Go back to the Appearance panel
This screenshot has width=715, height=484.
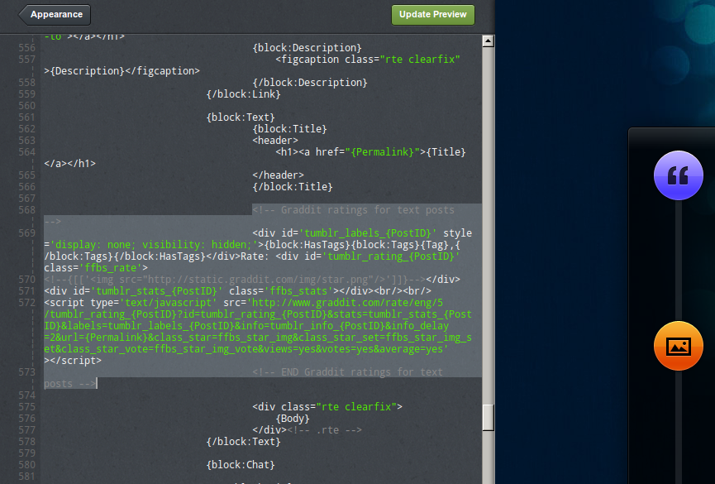55,15
